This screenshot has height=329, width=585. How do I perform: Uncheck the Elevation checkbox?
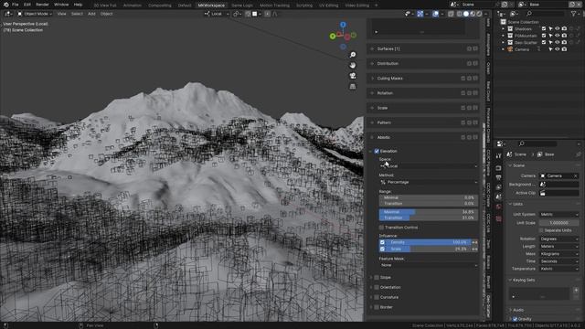click(x=377, y=151)
